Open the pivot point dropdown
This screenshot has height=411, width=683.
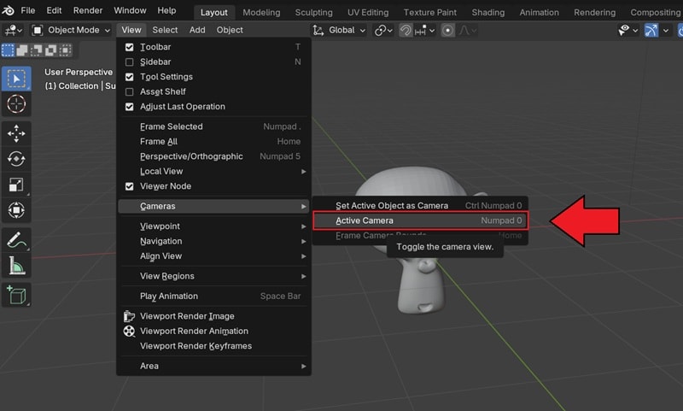[x=383, y=31]
